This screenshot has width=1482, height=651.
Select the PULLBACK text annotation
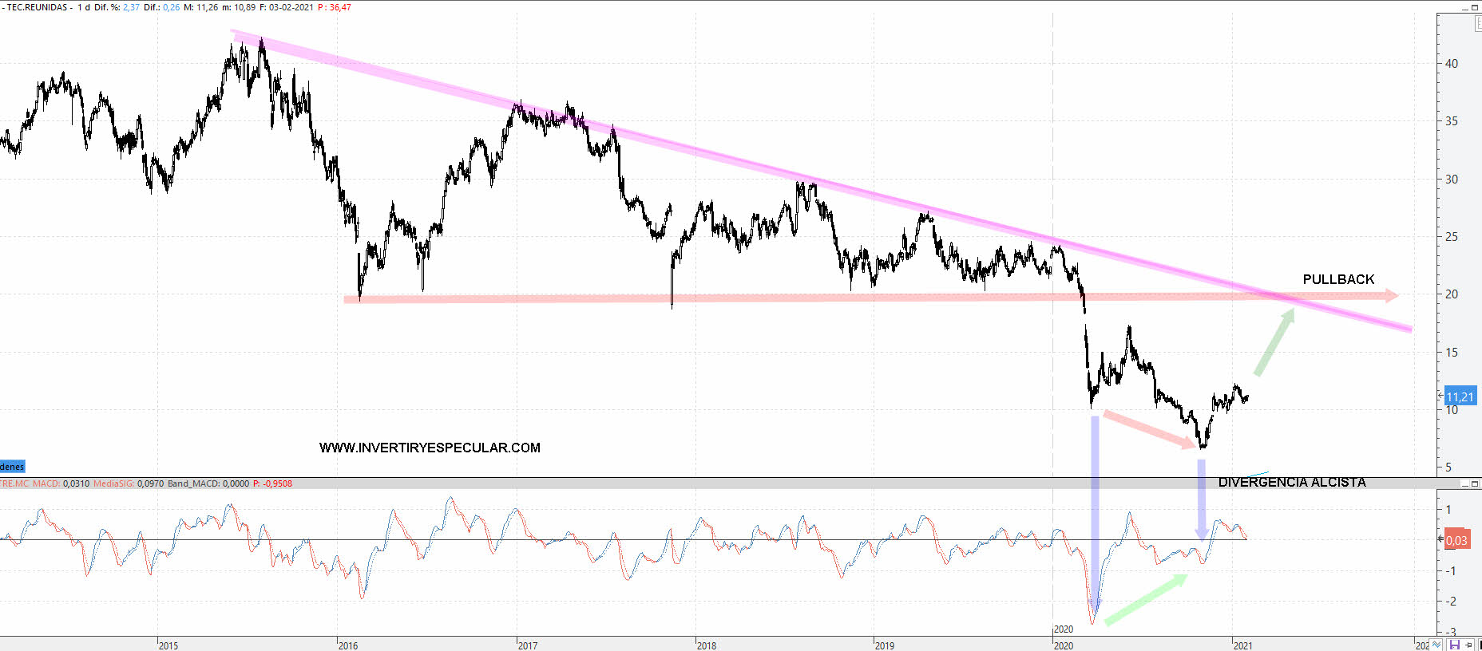coord(1338,279)
